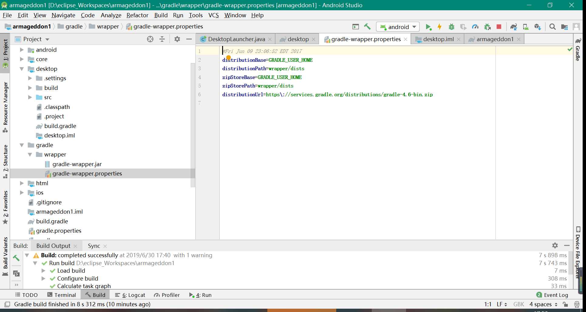
Task: Open the Build Variants side panel
Action: pyautogui.click(x=5, y=257)
